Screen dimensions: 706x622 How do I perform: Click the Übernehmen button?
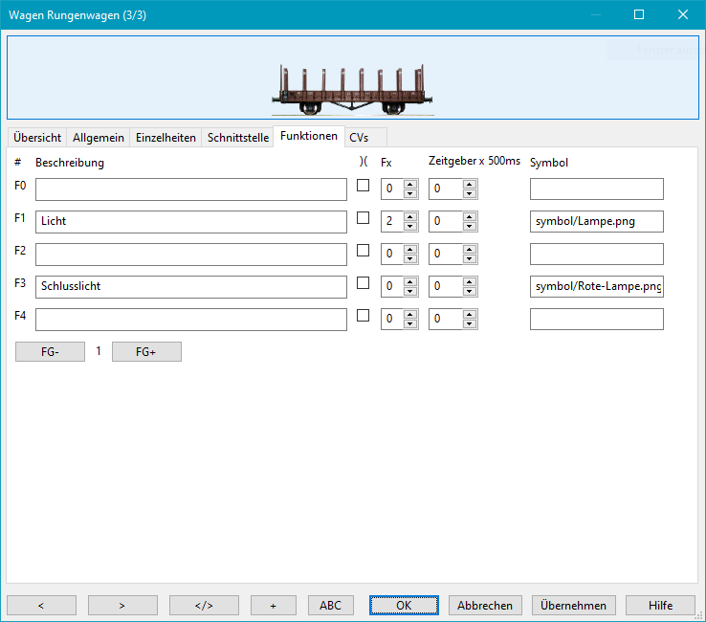(x=573, y=605)
